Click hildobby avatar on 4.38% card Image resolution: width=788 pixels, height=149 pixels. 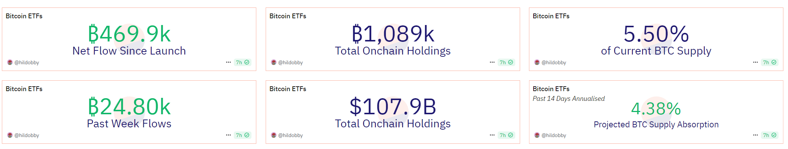pyautogui.click(x=537, y=135)
